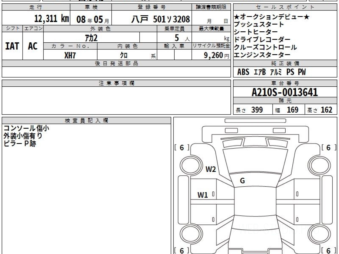Click the W2 damage mark on car diagram
The height and width of the screenshot is (254, 339).
(x=211, y=169)
